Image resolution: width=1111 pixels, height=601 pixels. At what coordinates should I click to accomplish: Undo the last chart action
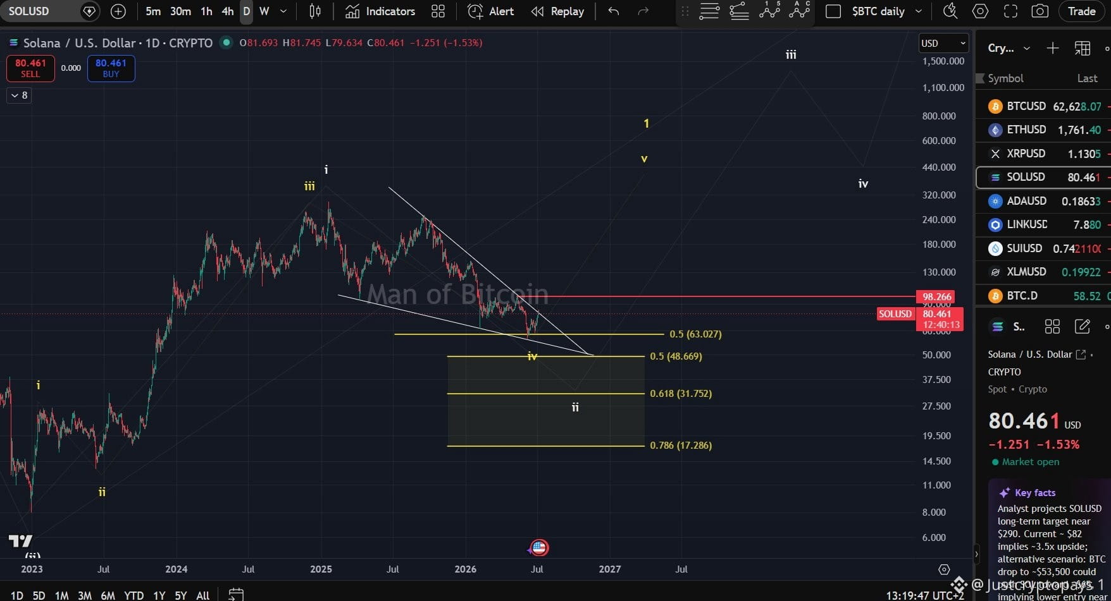click(x=613, y=11)
